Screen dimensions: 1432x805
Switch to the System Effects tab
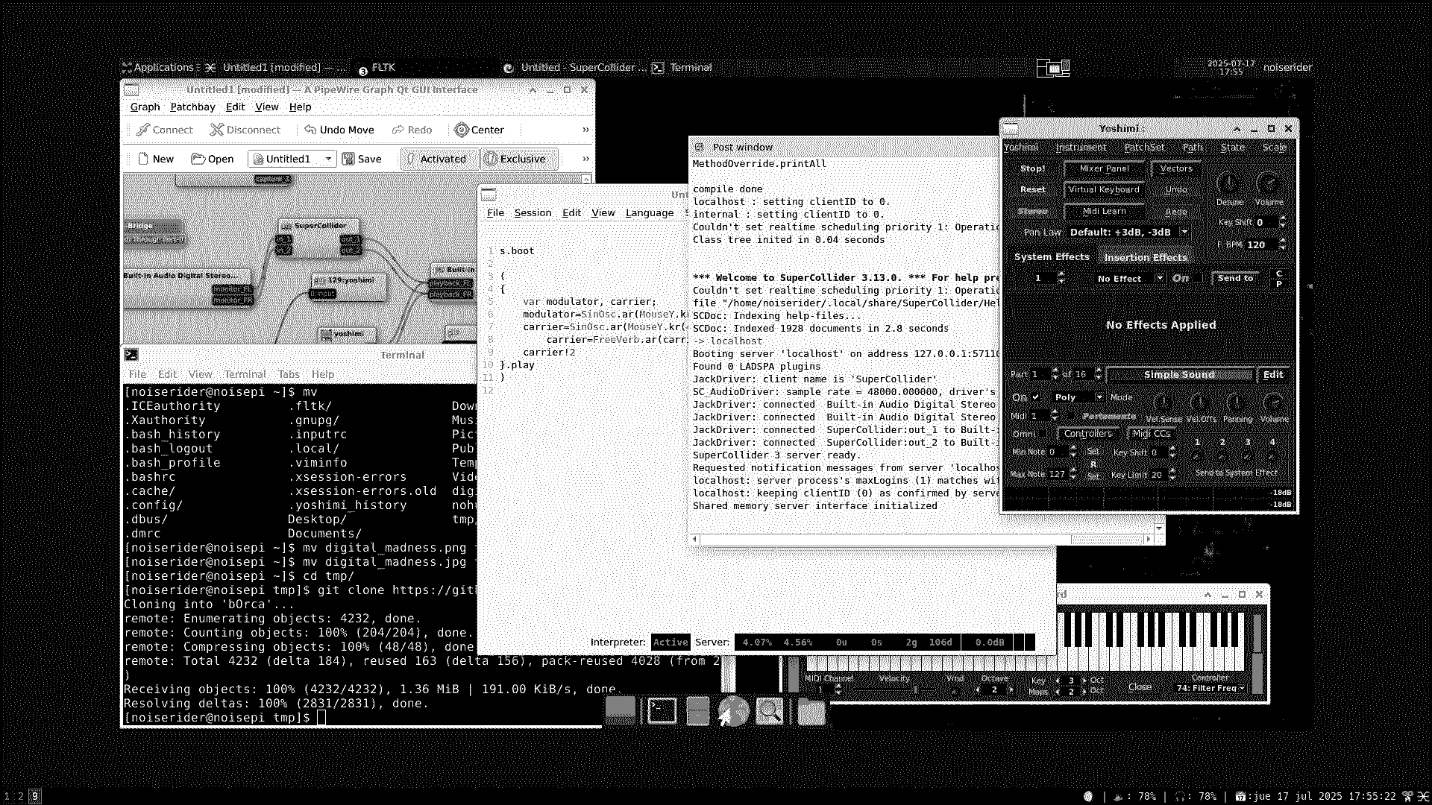click(x=1052, y=257)
